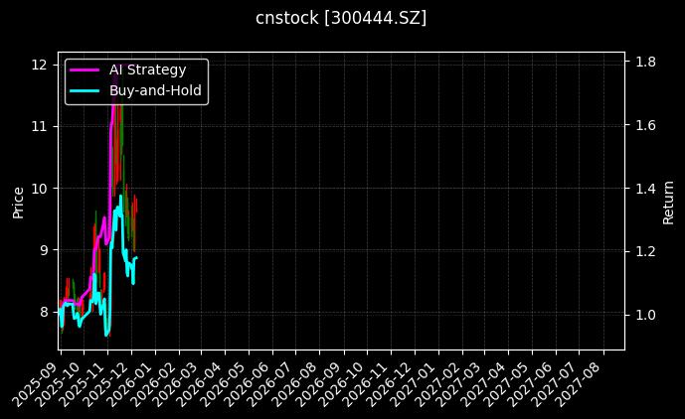This screenshot has width=685, height=419.
Task: Click date tick label 2025-12
Action: [x=106, y=384]
